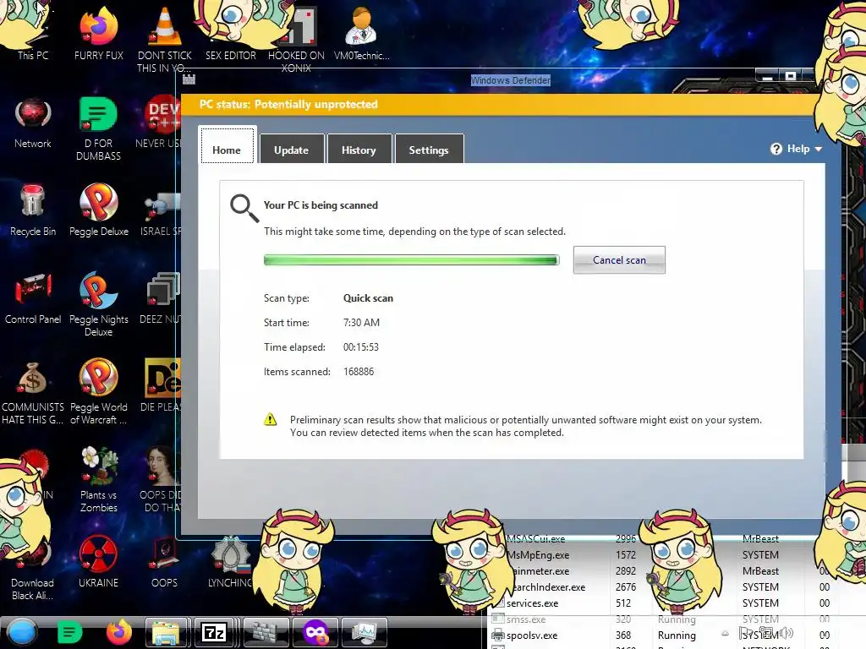This screenshot has width=866, height=649.
Task: Click the 7:30 AM start time value
Action: click(362, 322)
